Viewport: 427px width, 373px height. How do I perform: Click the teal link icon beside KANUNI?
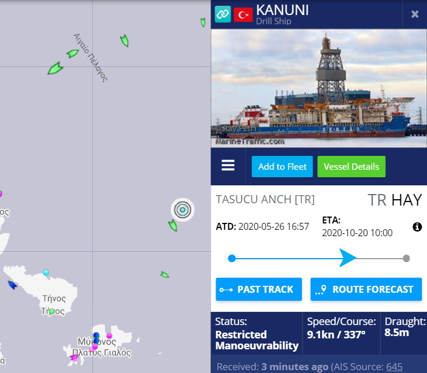coord(223,14)
